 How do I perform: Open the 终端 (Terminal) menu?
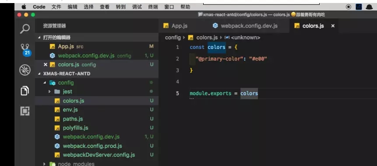[x=153, y=7]
